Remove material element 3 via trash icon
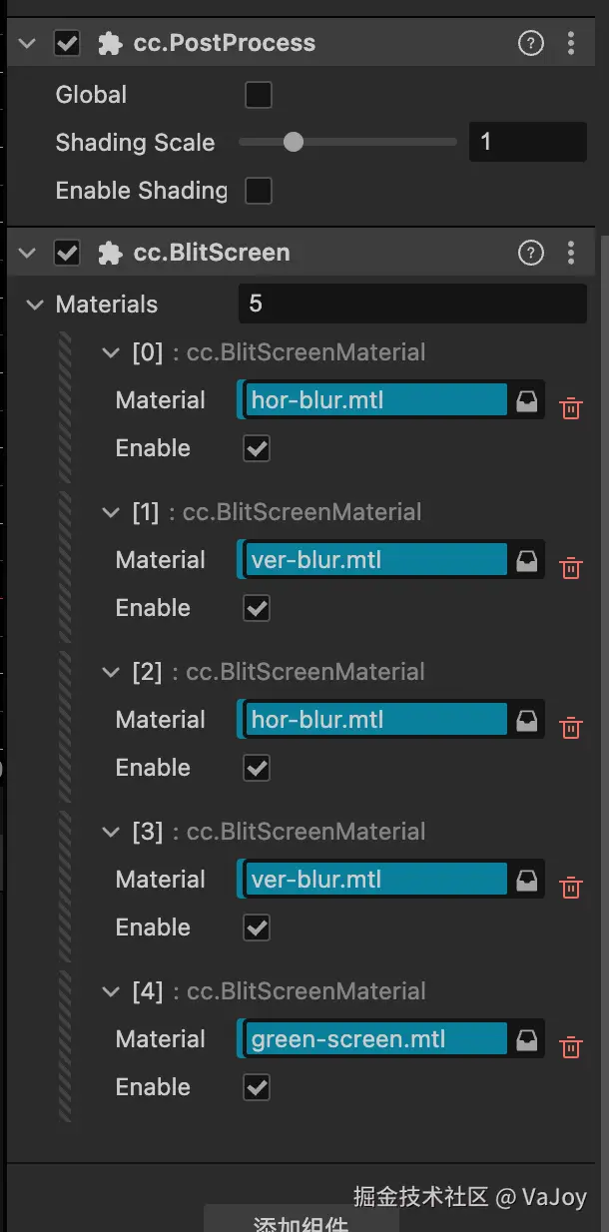Viewport: 609px width, 1232px height. (x=571, y=888)
